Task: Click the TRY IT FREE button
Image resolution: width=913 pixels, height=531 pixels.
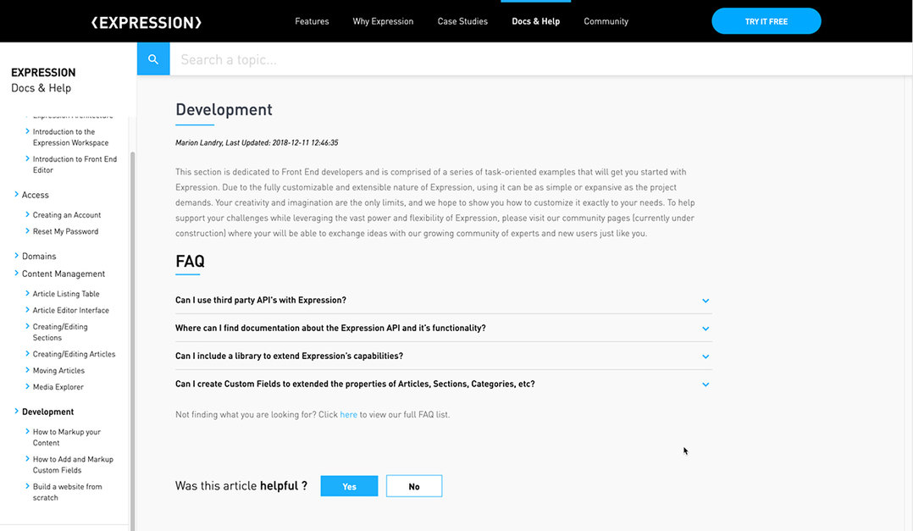Action: 766,20
